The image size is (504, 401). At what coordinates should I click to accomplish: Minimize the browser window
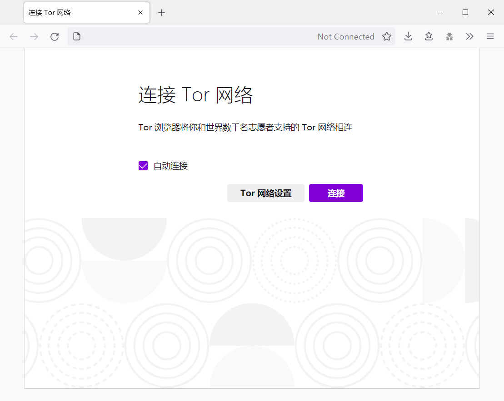pyautogui.click(x=439, y=12)
